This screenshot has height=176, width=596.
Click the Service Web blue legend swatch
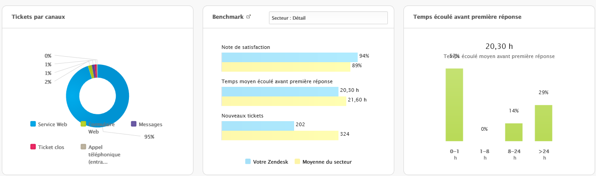(x=33, y=124)
